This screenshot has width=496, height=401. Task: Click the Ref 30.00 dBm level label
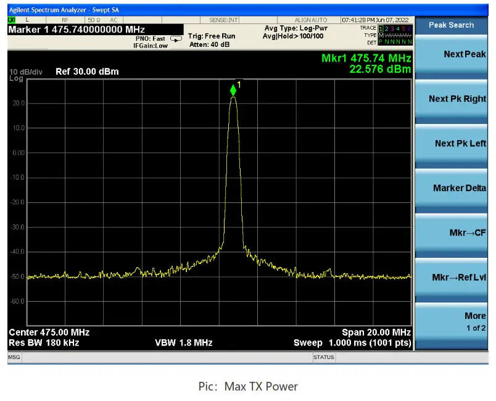pyautogui.click(x=87, y=72)
